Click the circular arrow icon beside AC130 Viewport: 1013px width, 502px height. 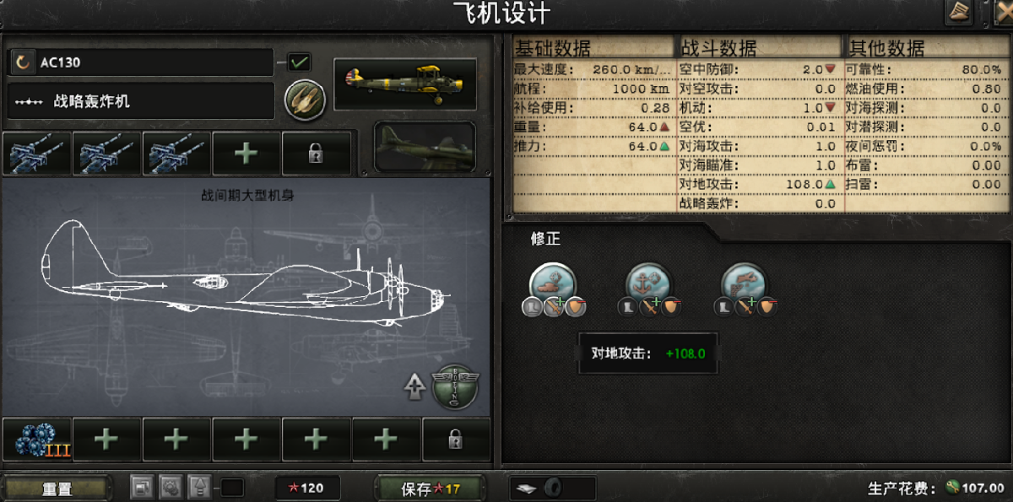click(24, 62)
